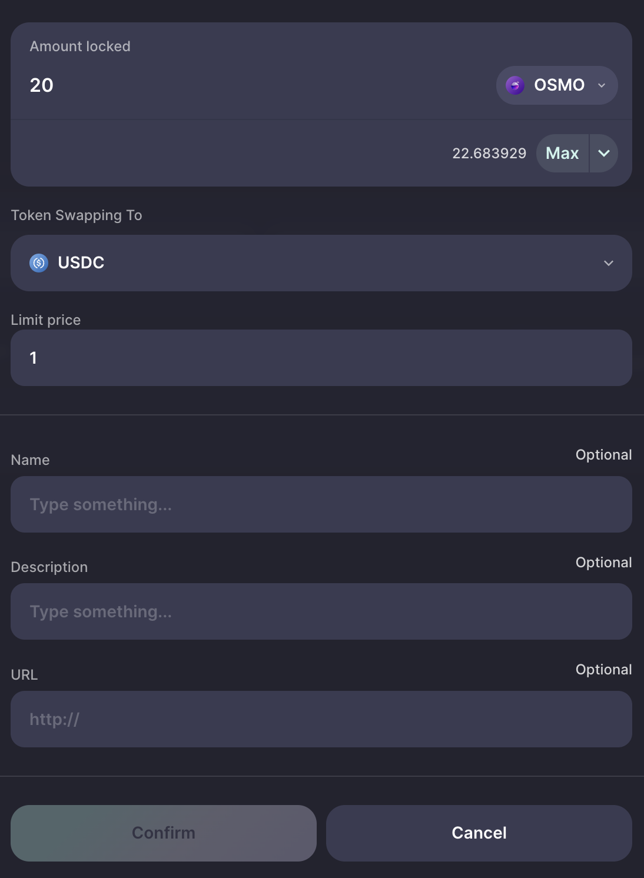Viewport: 644px width, 878px height.
Task: Click the Optional tag beside the URL field
Action: click(x=603, y=670)
